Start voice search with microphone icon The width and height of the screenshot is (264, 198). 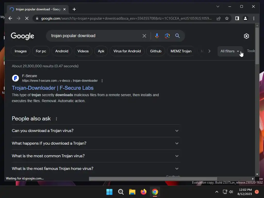[157, 36]
